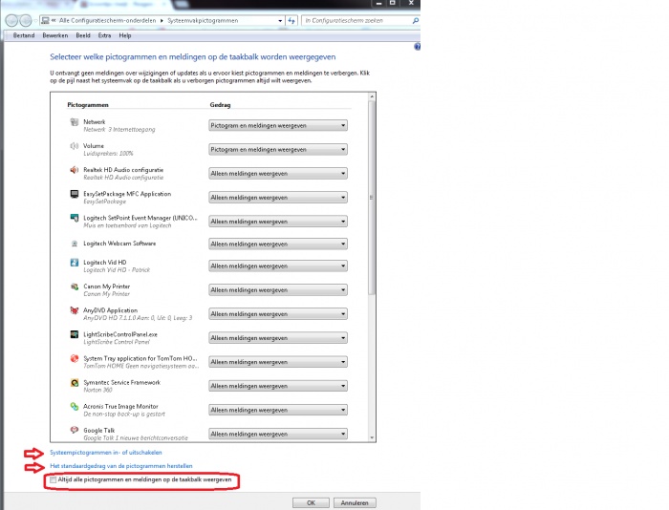The image size is (669, 510).
Task: Click the AnyDVD Application fox icon
Action: click(75, 310)
